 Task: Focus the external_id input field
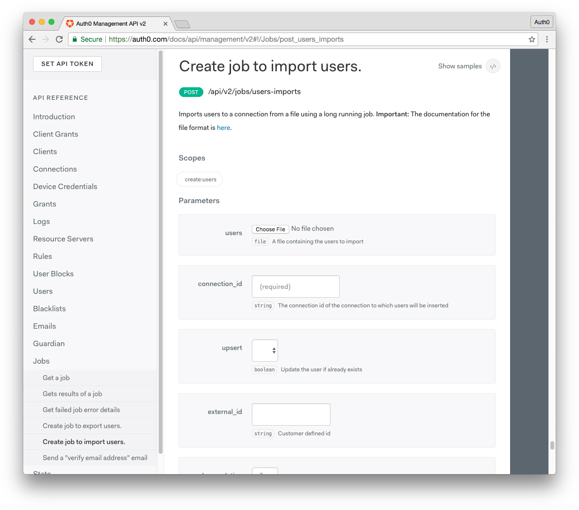point(291,414)
